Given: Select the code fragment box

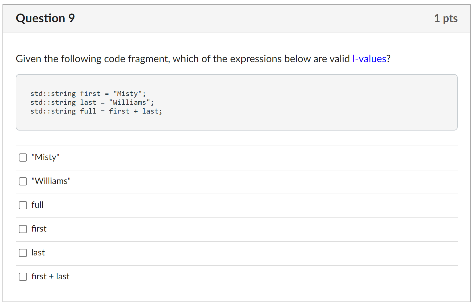Looking at the screenshot, I should tap(237, 102).
